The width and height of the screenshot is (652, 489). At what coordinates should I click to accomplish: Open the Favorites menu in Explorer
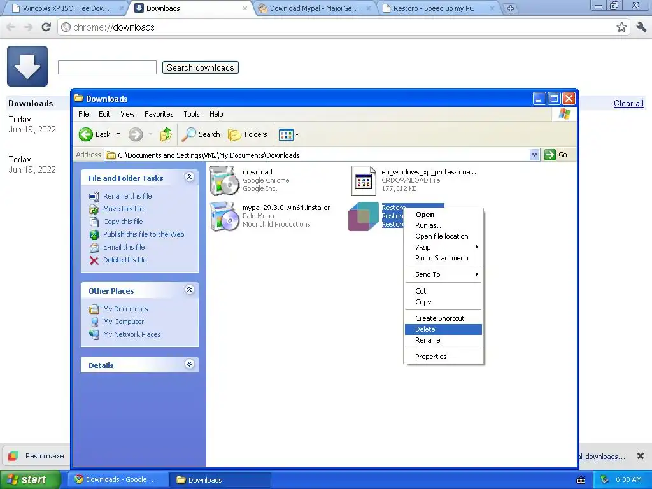pyautogui.click(x=159, y=114)
